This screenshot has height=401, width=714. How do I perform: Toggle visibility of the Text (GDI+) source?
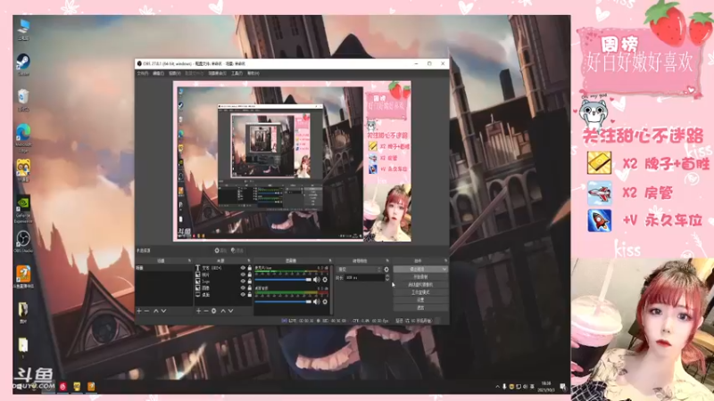243,268
